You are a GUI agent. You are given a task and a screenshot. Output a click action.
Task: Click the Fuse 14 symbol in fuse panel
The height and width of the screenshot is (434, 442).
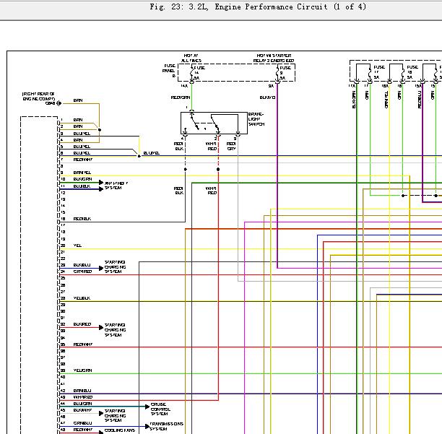coord(191,73)
